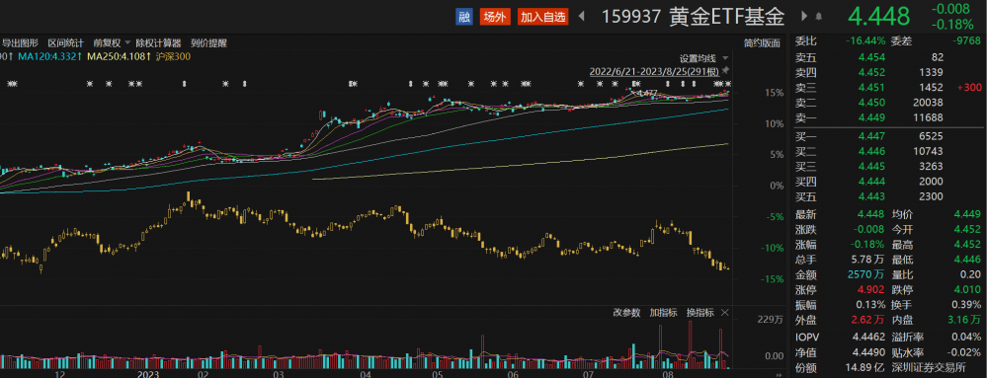Open 导出图形 export chart option
Screen dimensions: 987x378
point(20,43)
